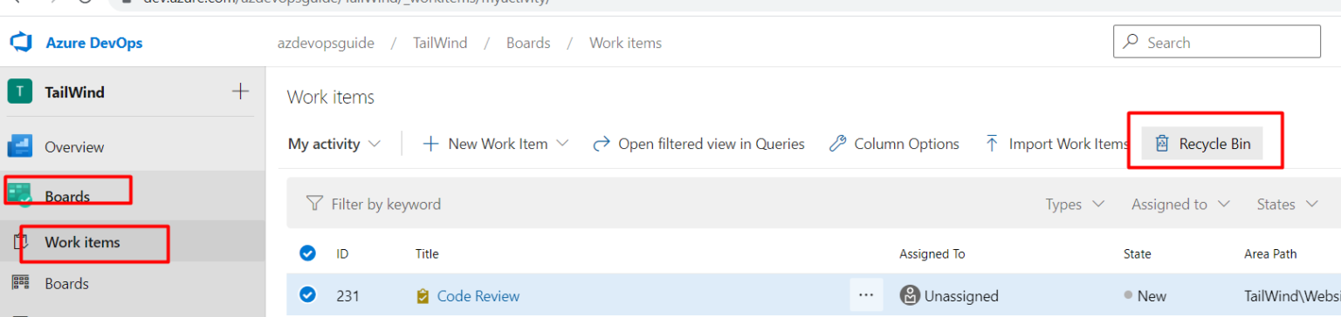Open the Boards grid icon in sidebar
The height and width of the screenshot is (317, 1341).
pos(20,283)
